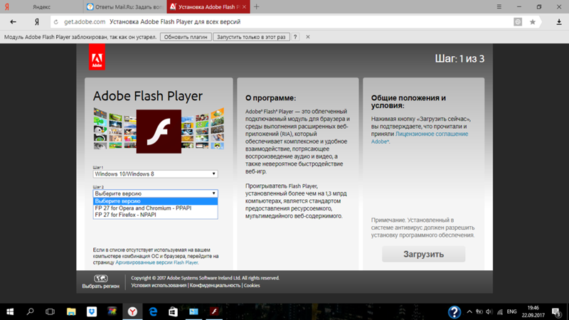Click the volume speaker tray icon

point(489,311)
